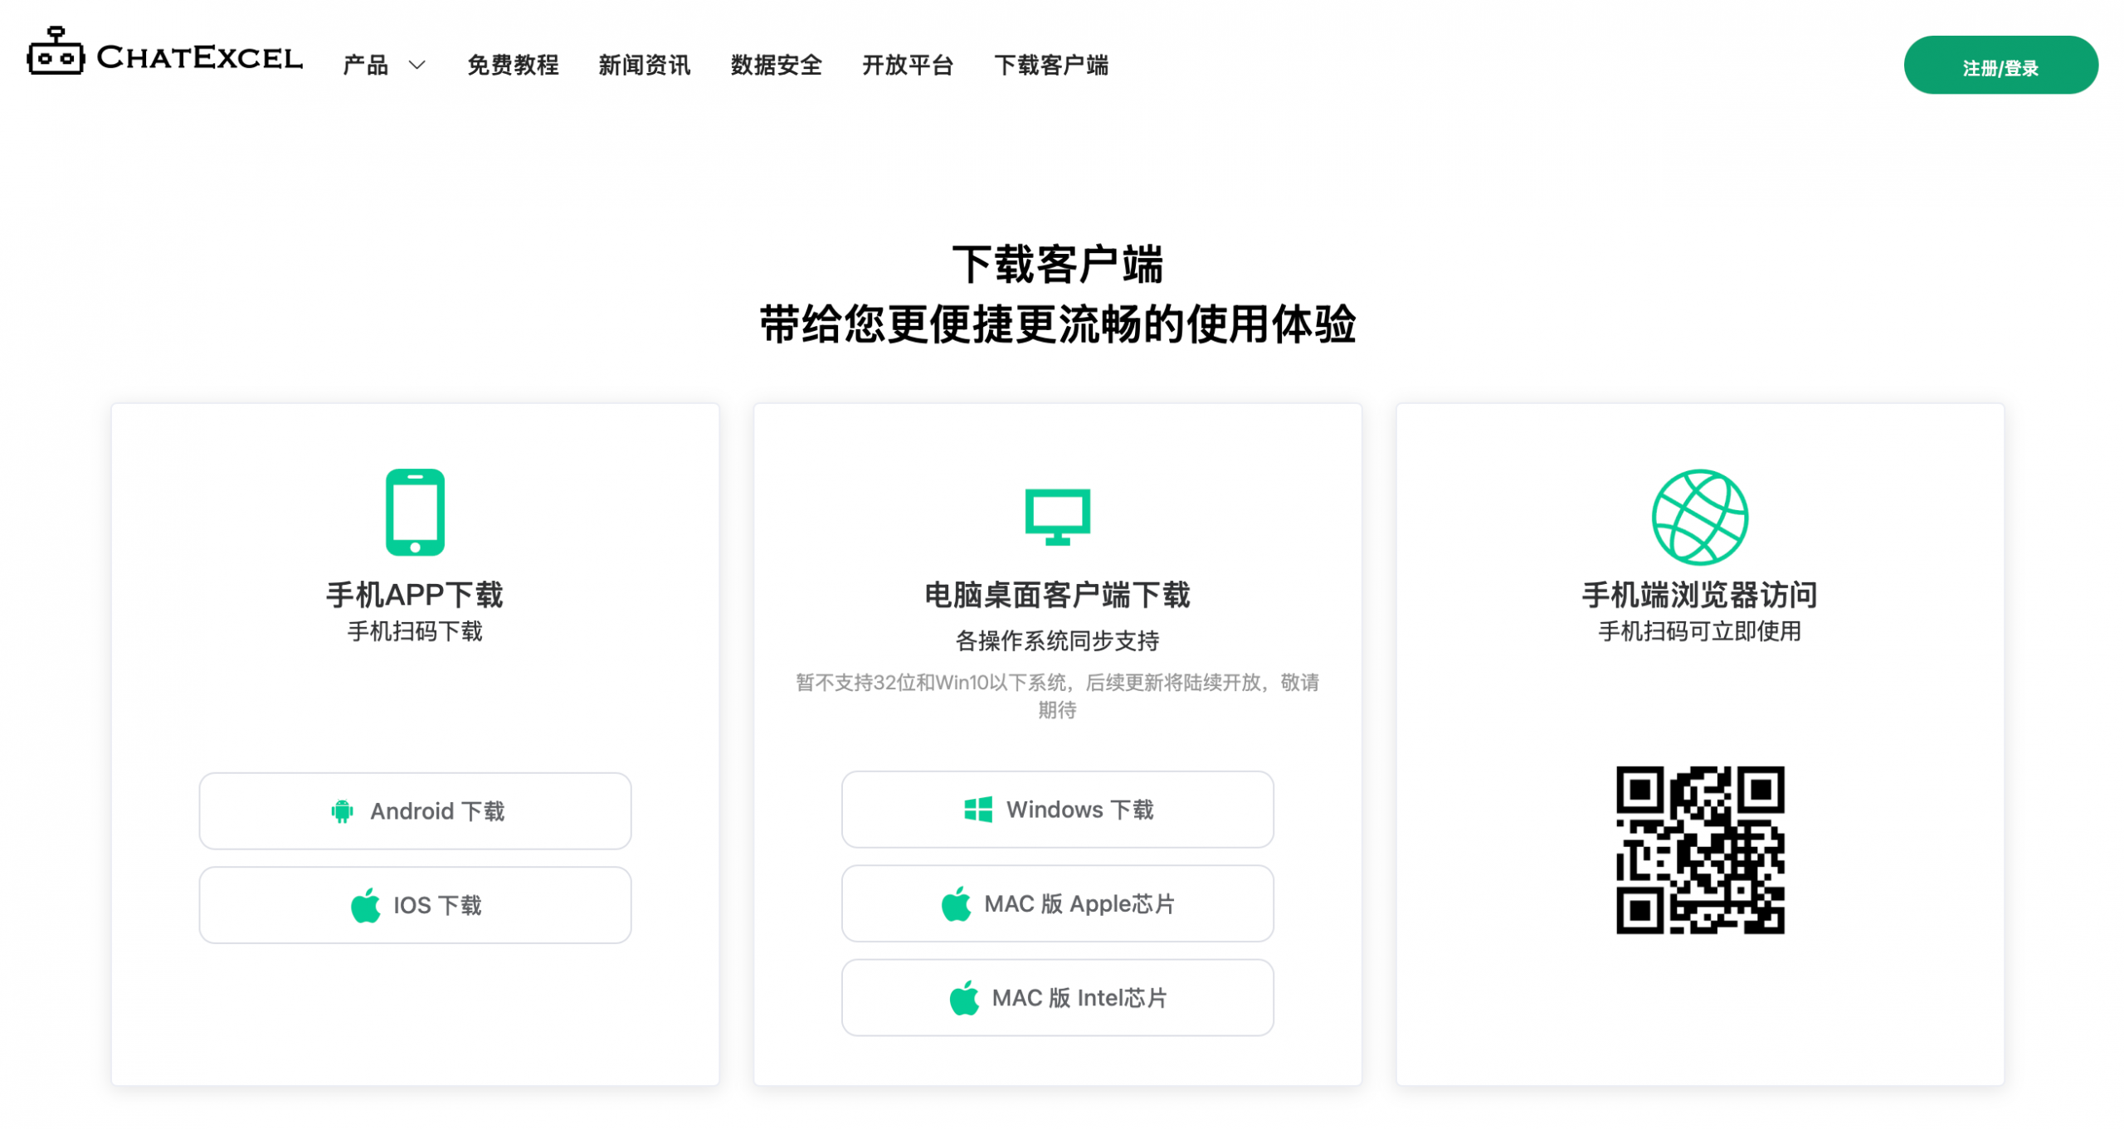Select 数据安全 in the top menu
Image resolution: width=2124 pixels, height=1129 pixels.
776,65
